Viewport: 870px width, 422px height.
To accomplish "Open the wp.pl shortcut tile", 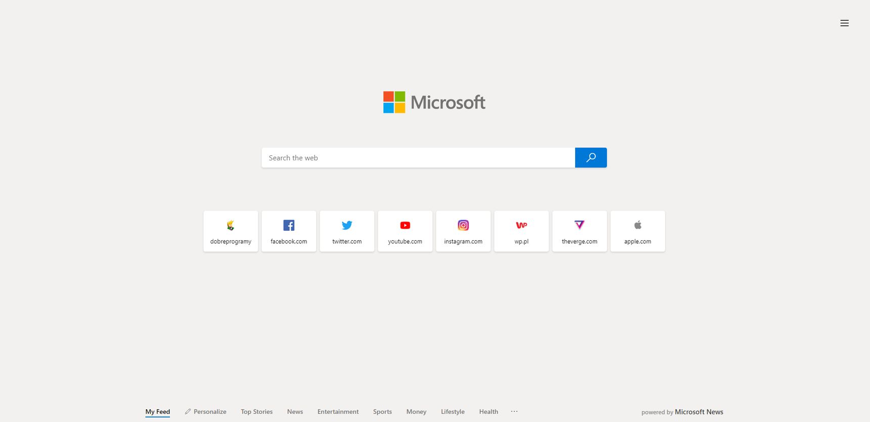I will point(521,231).
